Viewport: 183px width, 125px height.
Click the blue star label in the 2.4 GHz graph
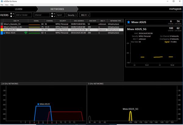[38, 104]
